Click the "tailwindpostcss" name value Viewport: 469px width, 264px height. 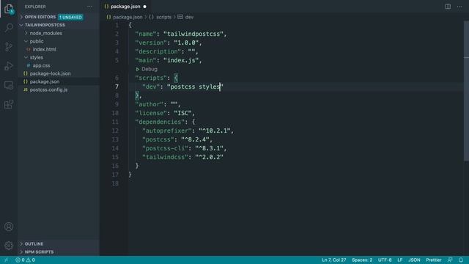coord(193,34)
